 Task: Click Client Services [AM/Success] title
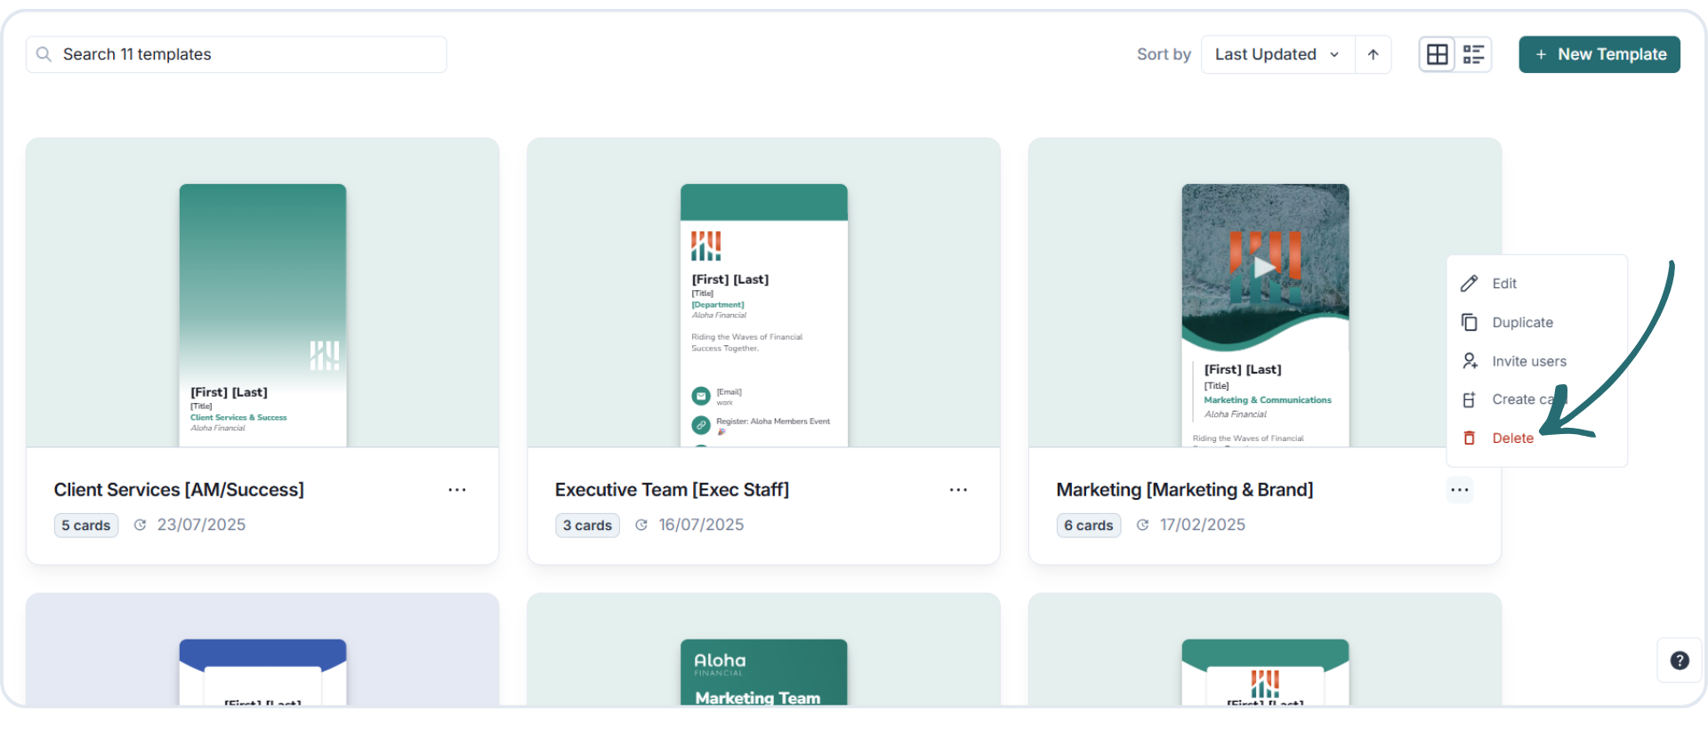[179, 490]
